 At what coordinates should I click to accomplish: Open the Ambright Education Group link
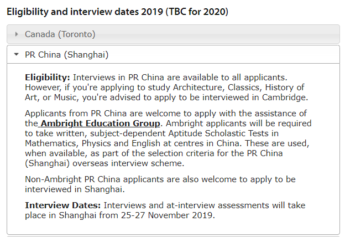click(x=100, y=123)
